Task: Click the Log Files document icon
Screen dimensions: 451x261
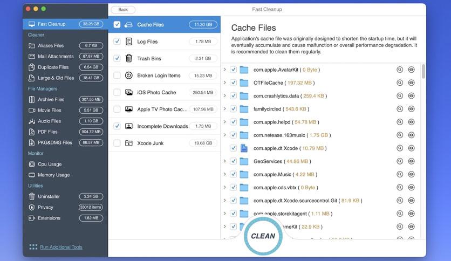Action: tap(129, 42)
